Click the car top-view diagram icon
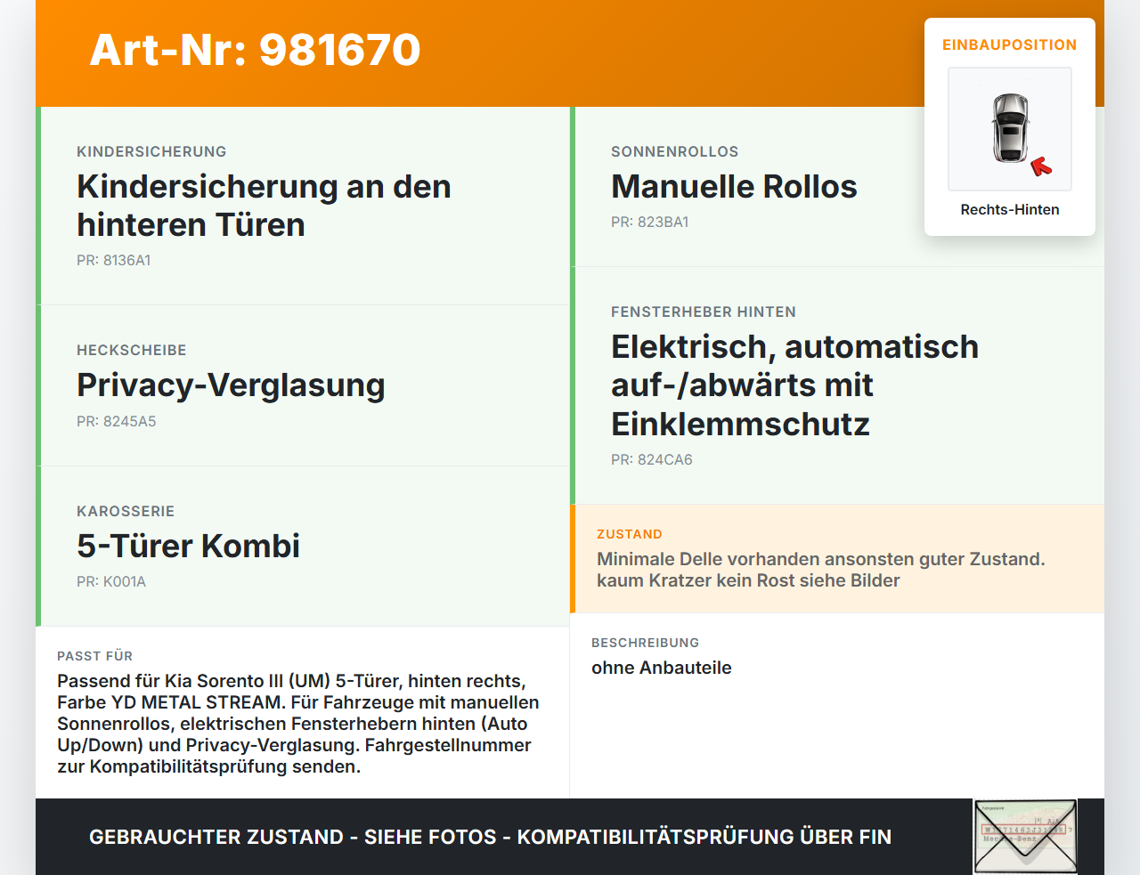 point(1009,128)
